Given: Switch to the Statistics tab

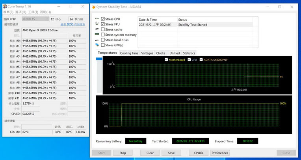Looking at the screenshot, I should pyautogui.click(x=189, y=53).
